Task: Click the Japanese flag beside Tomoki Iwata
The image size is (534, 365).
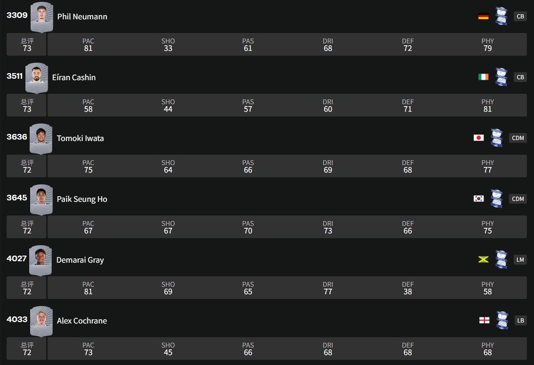Action: click(478, 138)
